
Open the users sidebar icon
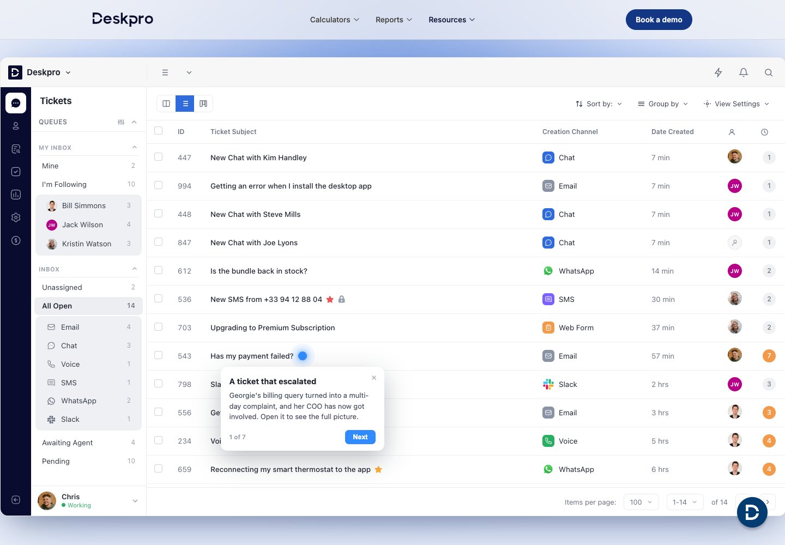point(16,126)
